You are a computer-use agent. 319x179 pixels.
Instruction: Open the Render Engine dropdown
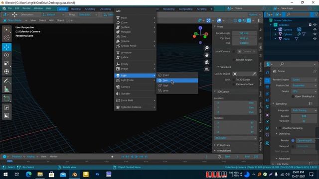click(304, 80)
